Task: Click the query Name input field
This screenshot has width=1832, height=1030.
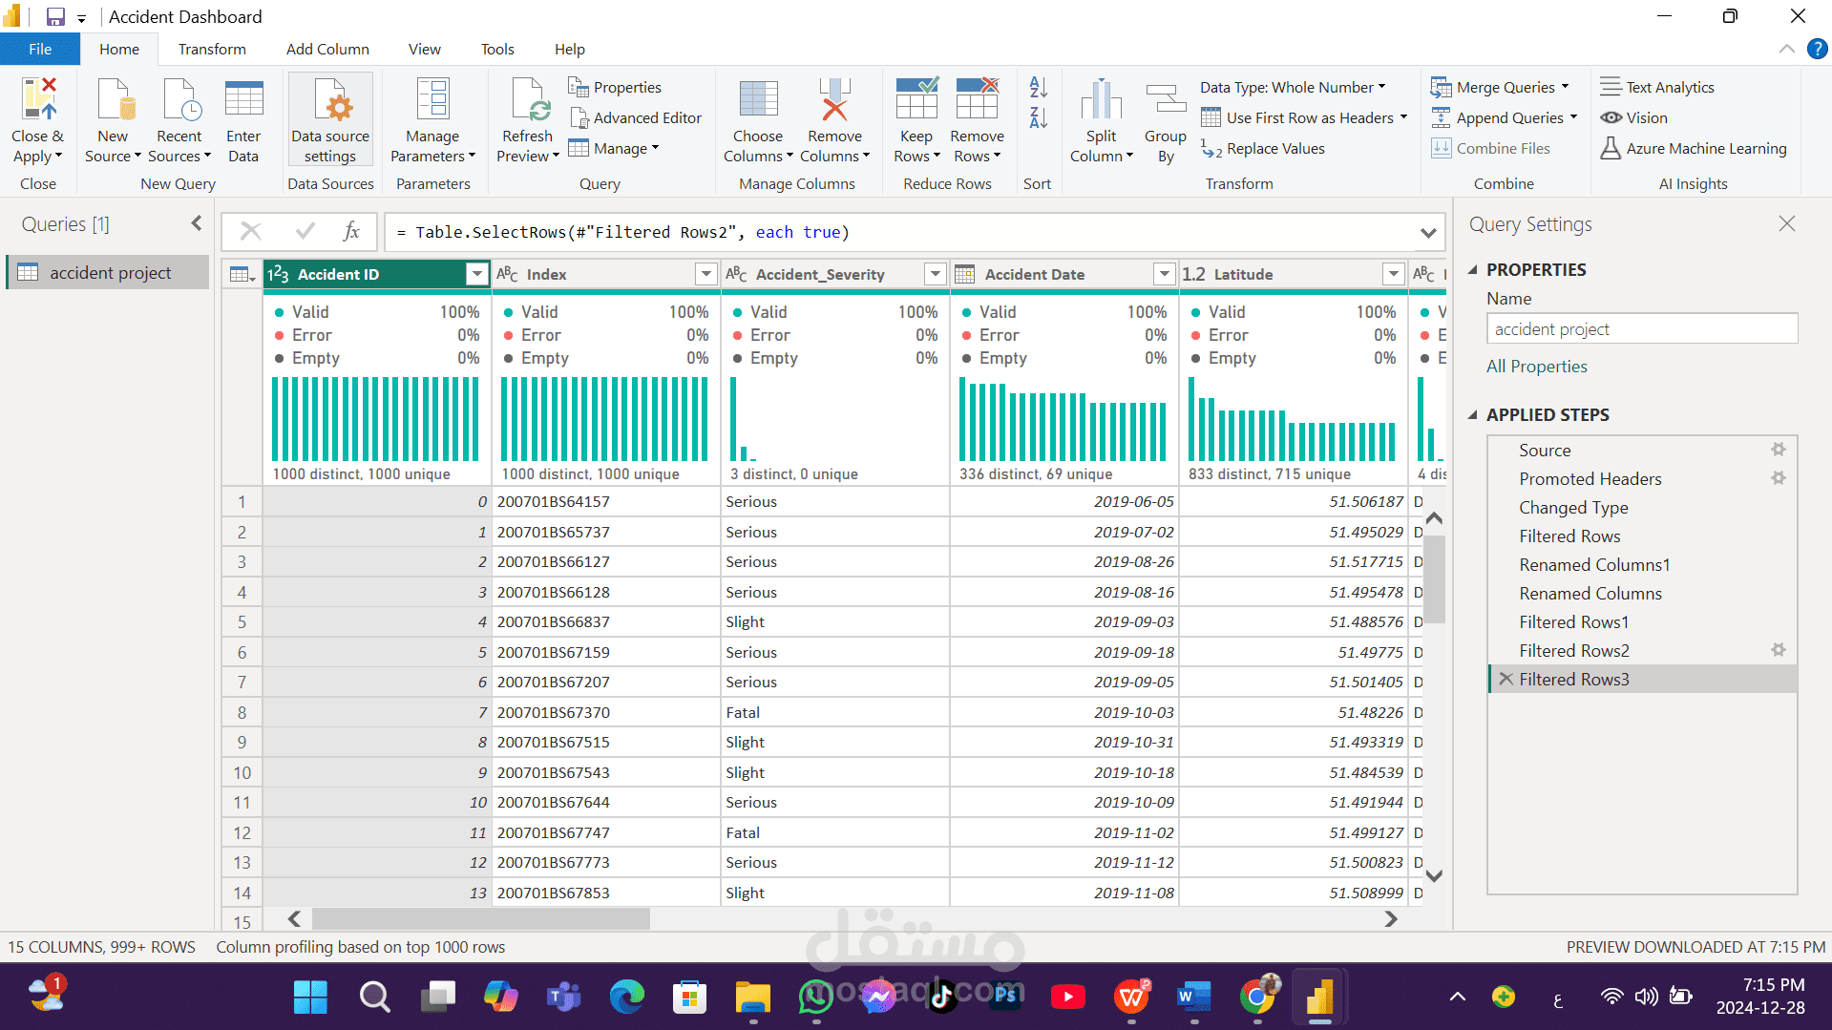Action: click(1641, 329)
